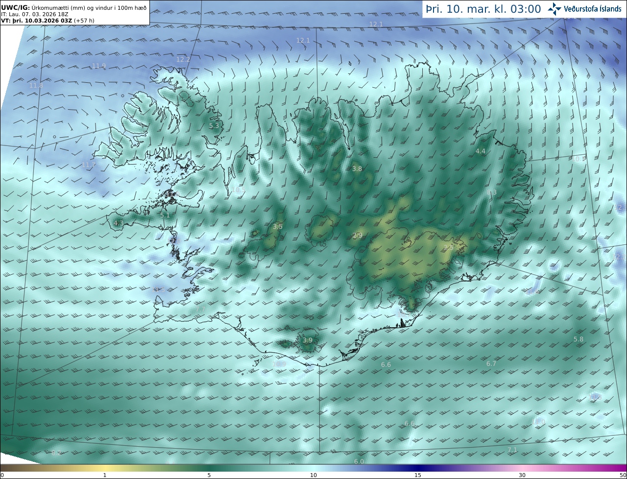Click the 11.9 value label
This screenshot has height=479, width=627.
pos(99,66)
